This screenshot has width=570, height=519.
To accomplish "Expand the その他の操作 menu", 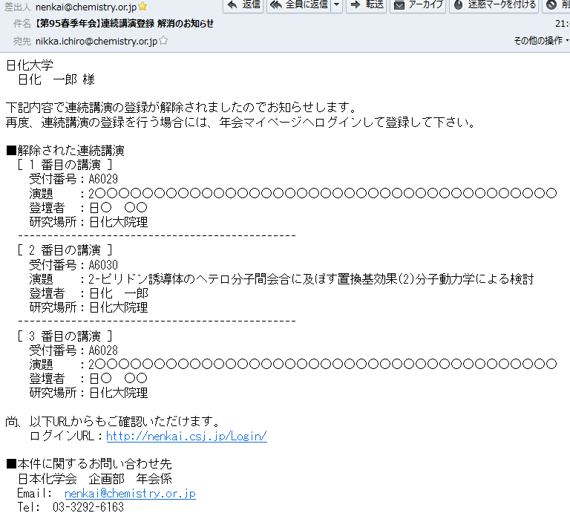I will point(541,41).
